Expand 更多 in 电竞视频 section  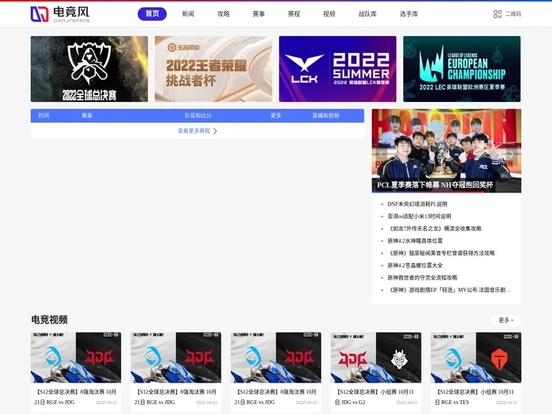click(506, 320)
